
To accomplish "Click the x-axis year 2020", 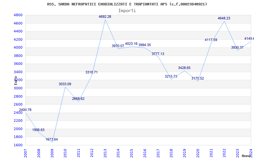I will pos(198,153).
